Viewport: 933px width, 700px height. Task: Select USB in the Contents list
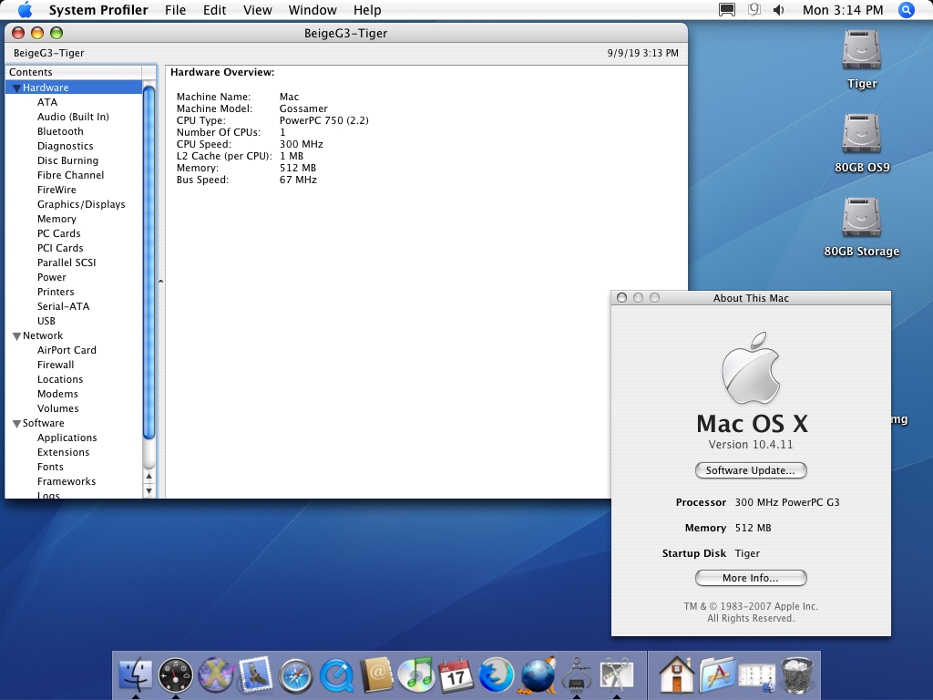(46, 321)
